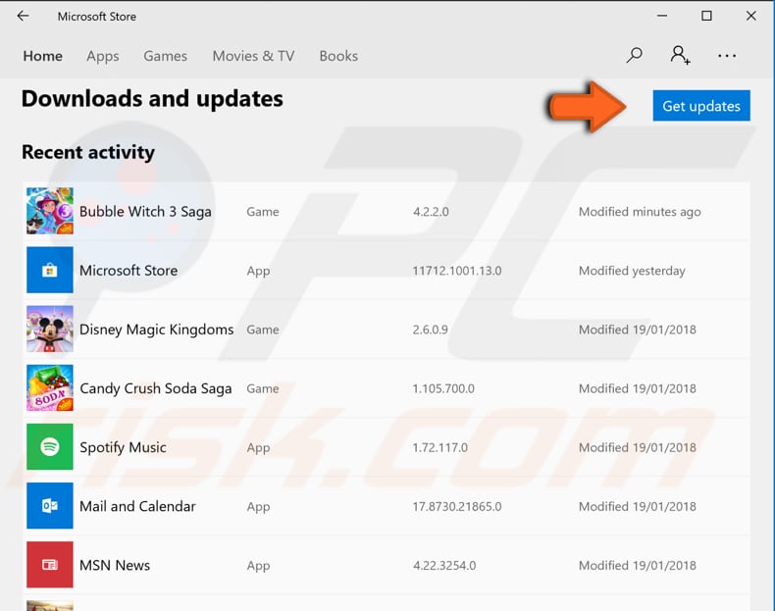The height and width of the screenshot is (611, 775).
Task: Open the Spotify Music name
Action: coord(123,447)
